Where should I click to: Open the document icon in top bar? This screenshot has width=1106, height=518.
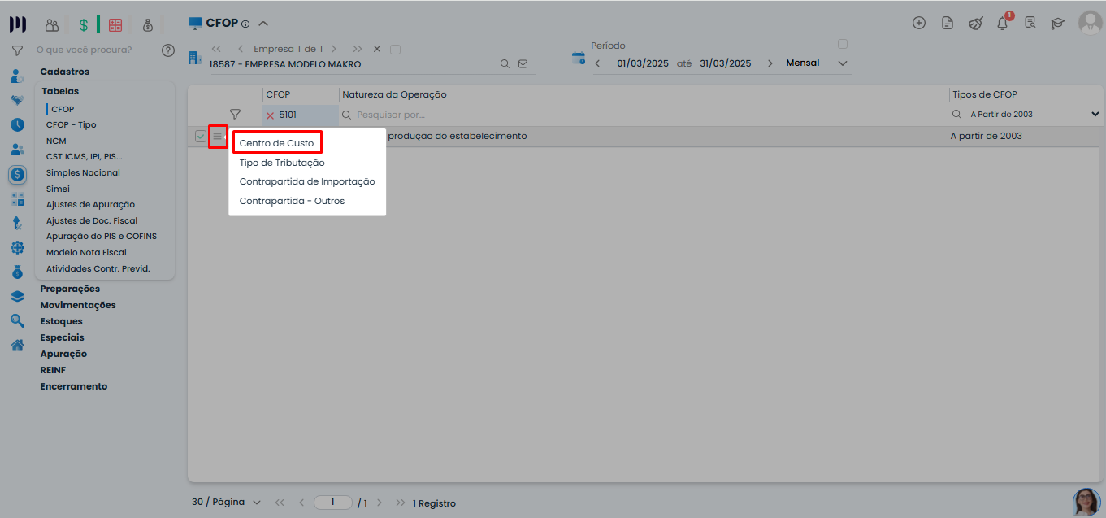click(947, 23)
